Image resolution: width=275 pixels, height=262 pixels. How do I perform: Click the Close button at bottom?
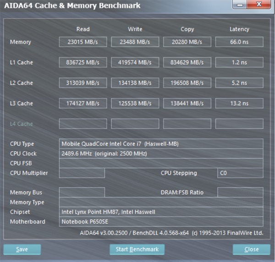252,249
